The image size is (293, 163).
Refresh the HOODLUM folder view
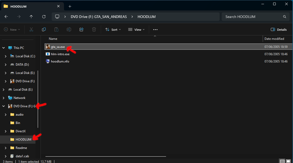44,17
